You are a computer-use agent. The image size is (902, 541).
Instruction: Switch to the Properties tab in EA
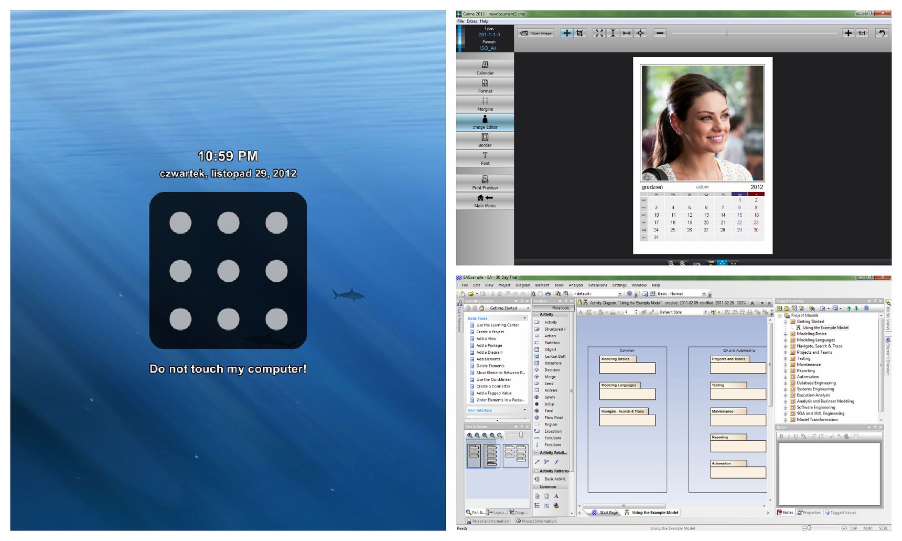809,513
